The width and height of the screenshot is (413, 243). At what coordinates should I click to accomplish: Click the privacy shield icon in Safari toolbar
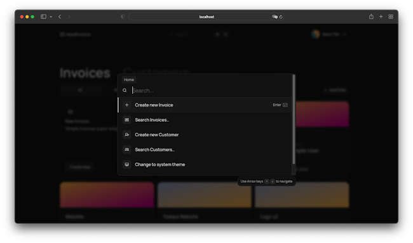click(x=123, y=16)
